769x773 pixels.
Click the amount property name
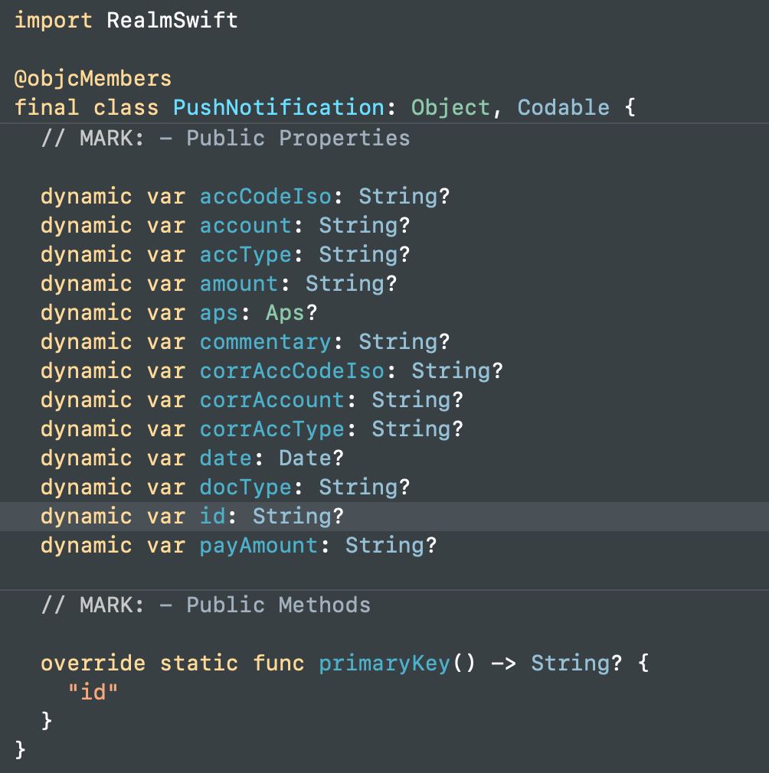[x=239, y=283]
